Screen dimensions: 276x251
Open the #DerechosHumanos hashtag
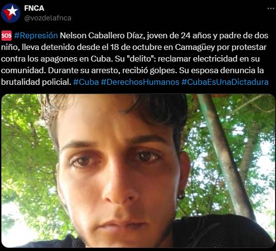140,82
